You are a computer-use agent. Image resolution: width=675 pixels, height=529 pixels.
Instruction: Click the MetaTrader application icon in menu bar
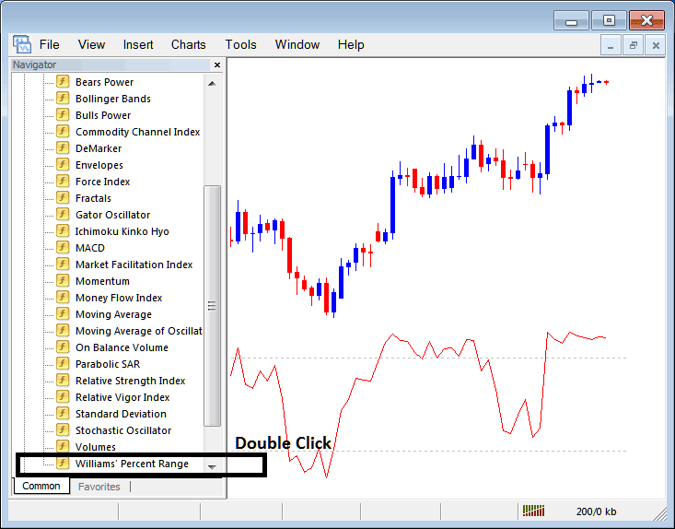[21, 44]
